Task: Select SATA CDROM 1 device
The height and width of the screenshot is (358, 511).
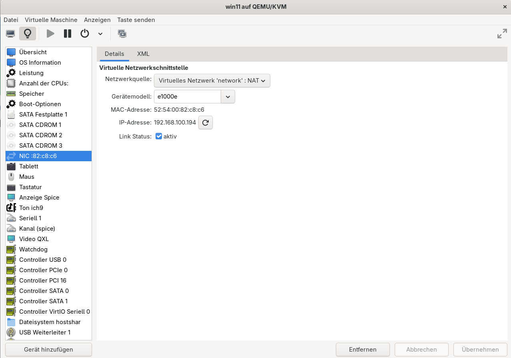Action: pyautogui.click(x=48, y=125)
